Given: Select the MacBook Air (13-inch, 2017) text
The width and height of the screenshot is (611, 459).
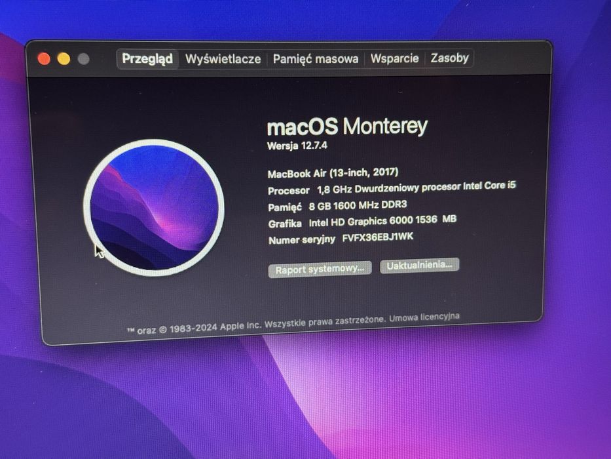Looking at the screenshot, I should (x=333, y=173).
